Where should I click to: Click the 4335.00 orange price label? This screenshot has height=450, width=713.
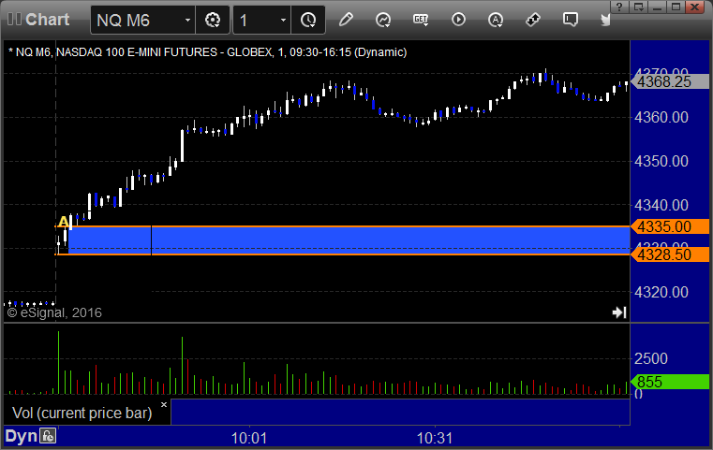(670, 226)
